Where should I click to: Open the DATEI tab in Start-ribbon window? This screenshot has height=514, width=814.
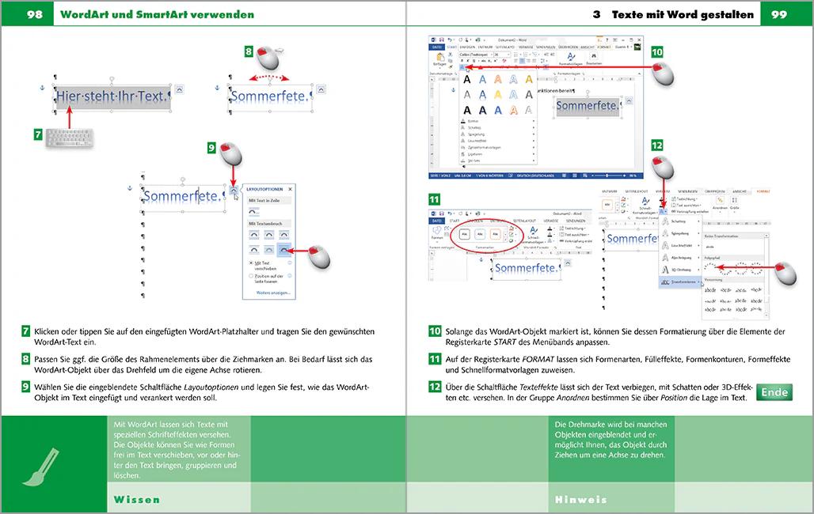(436, 47)
